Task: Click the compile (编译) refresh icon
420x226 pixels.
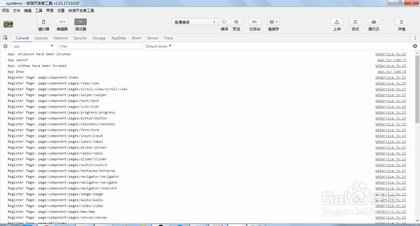Action: pyautogui.click(x=224, y=22)
